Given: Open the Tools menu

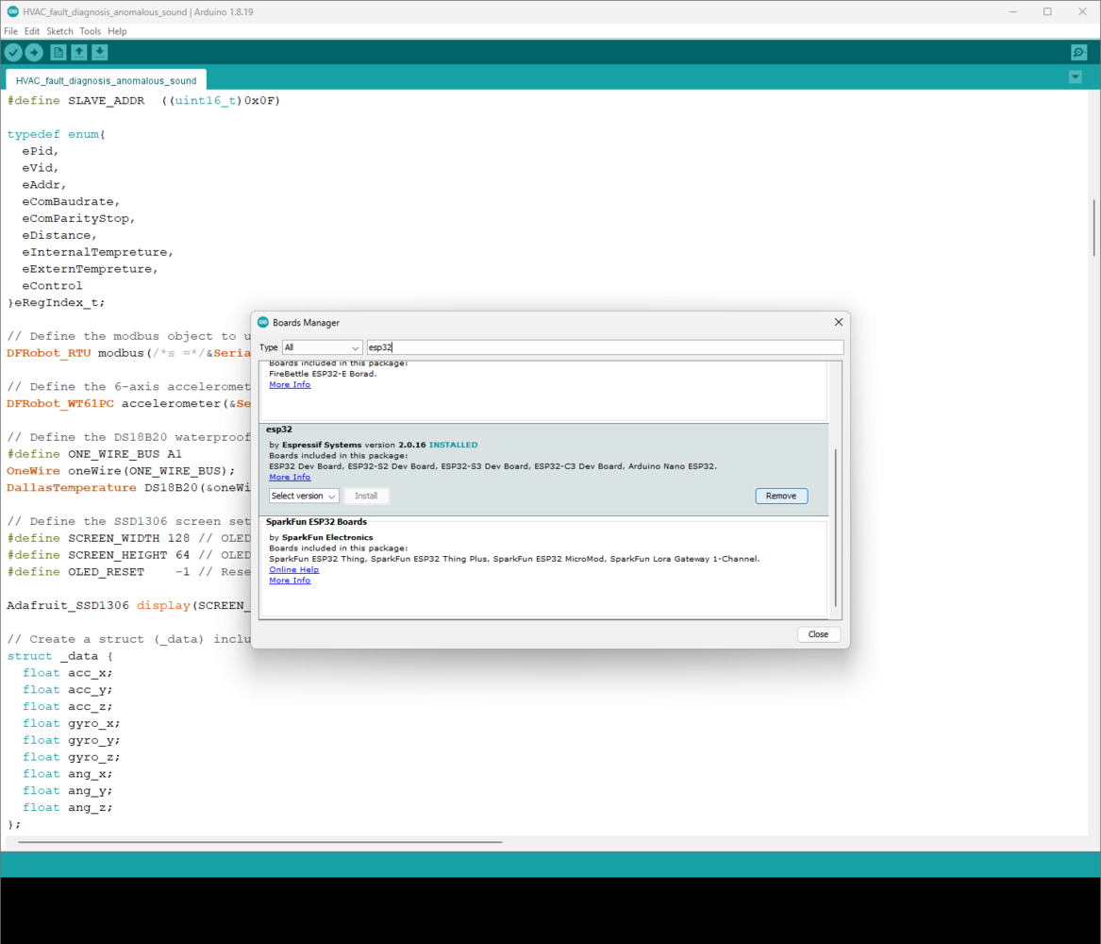Looking at the screenshot, I should pyautogui.click(x=91, y=31).
